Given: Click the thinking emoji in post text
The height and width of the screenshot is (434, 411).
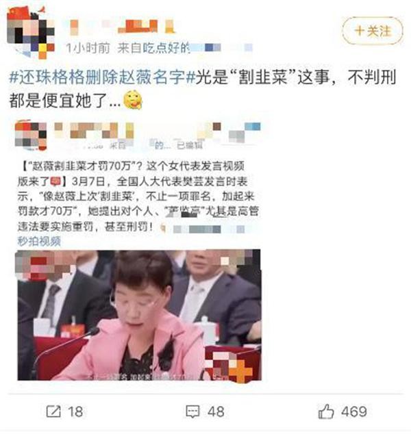Looking at the screenshot, I should [133, 100].
